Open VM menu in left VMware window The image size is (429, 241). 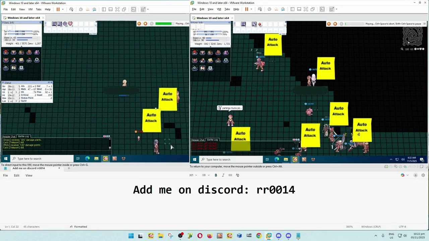pos(30,9)
